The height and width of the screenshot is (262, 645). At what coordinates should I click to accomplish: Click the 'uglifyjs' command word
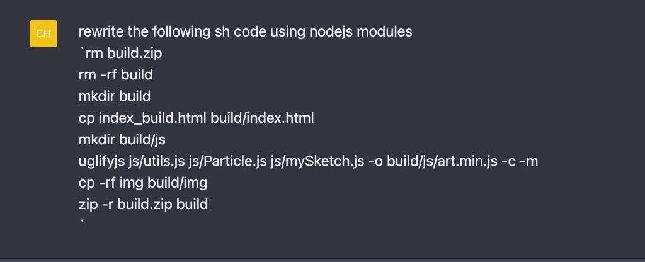[101, 162]
